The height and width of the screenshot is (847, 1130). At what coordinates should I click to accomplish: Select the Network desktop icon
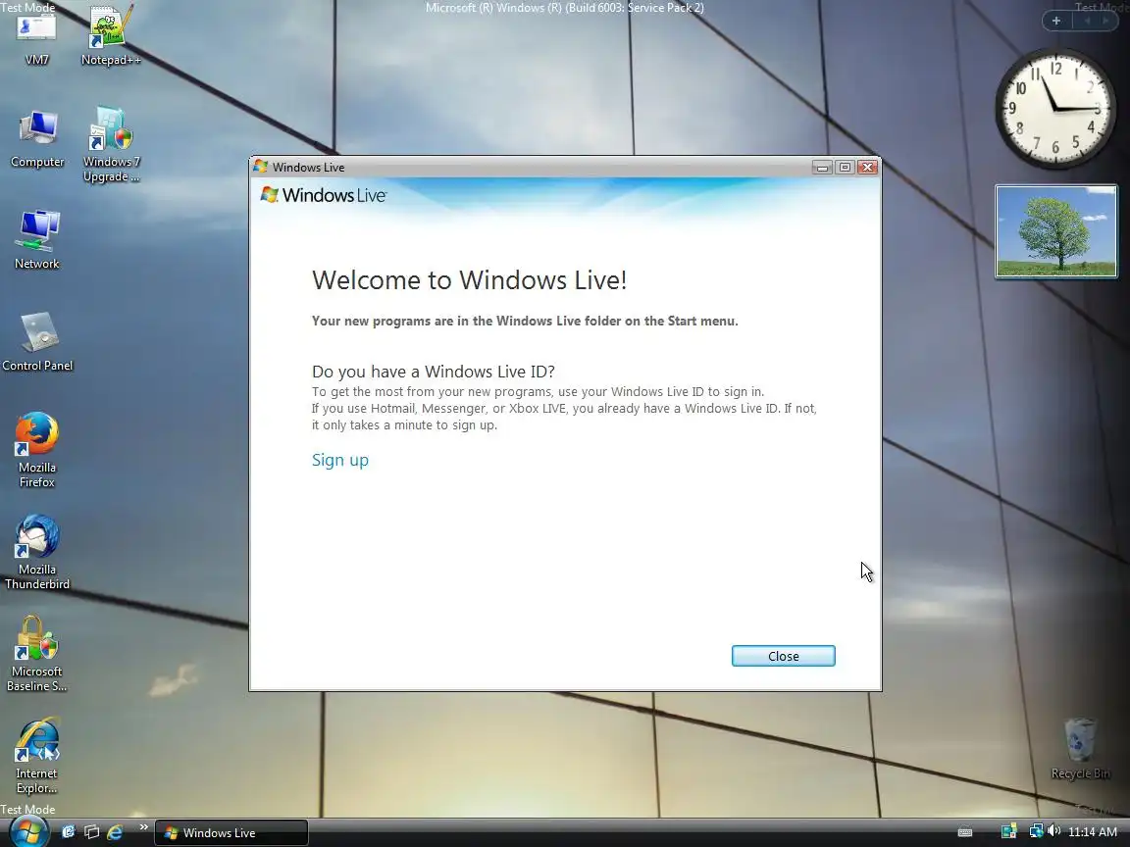coord(37,240)
